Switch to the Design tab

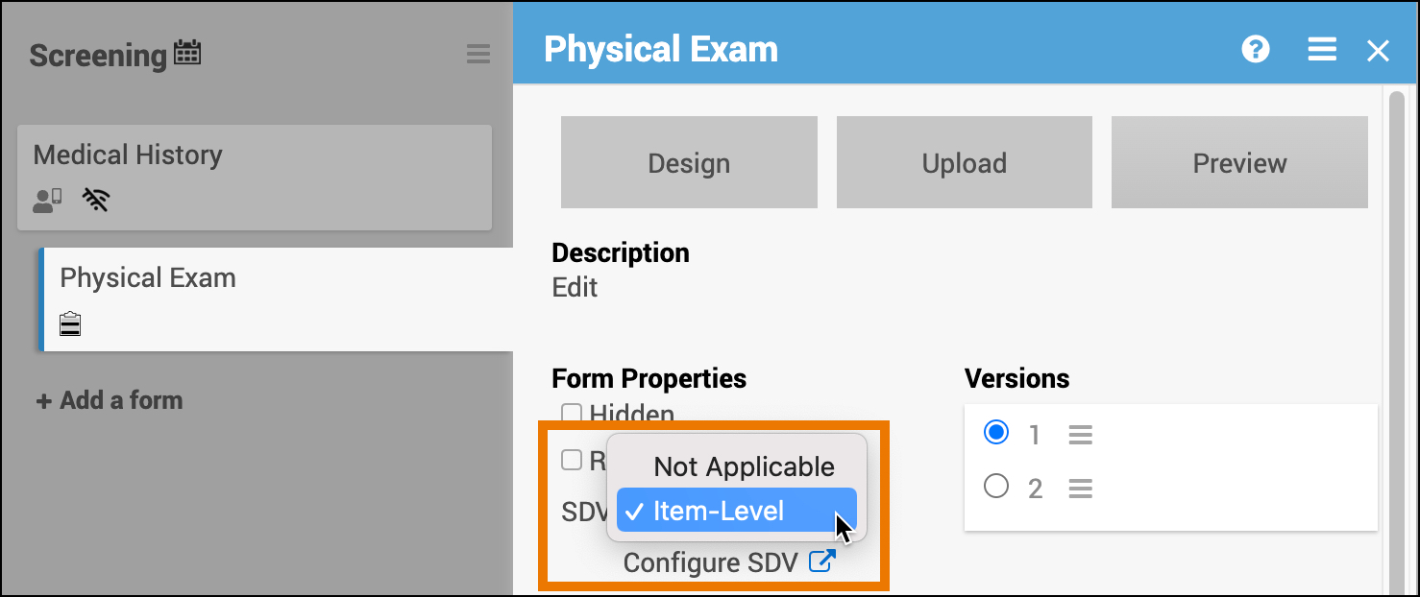point(688,162)
